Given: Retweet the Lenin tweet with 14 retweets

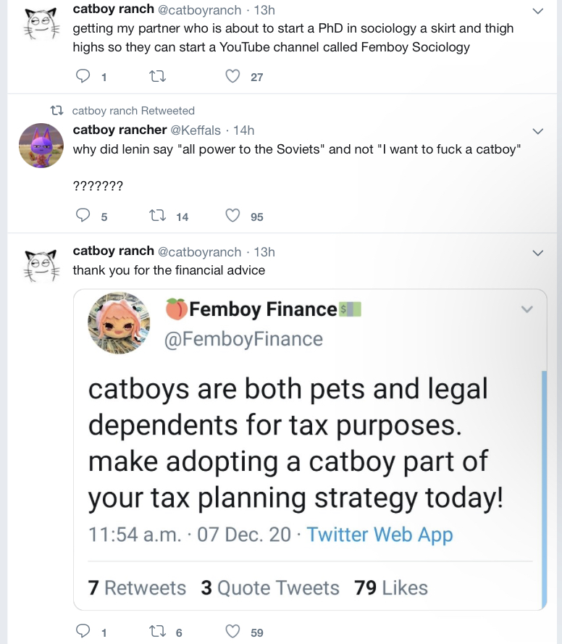Looking at the screenshot, I should click(x=156, y=215).
